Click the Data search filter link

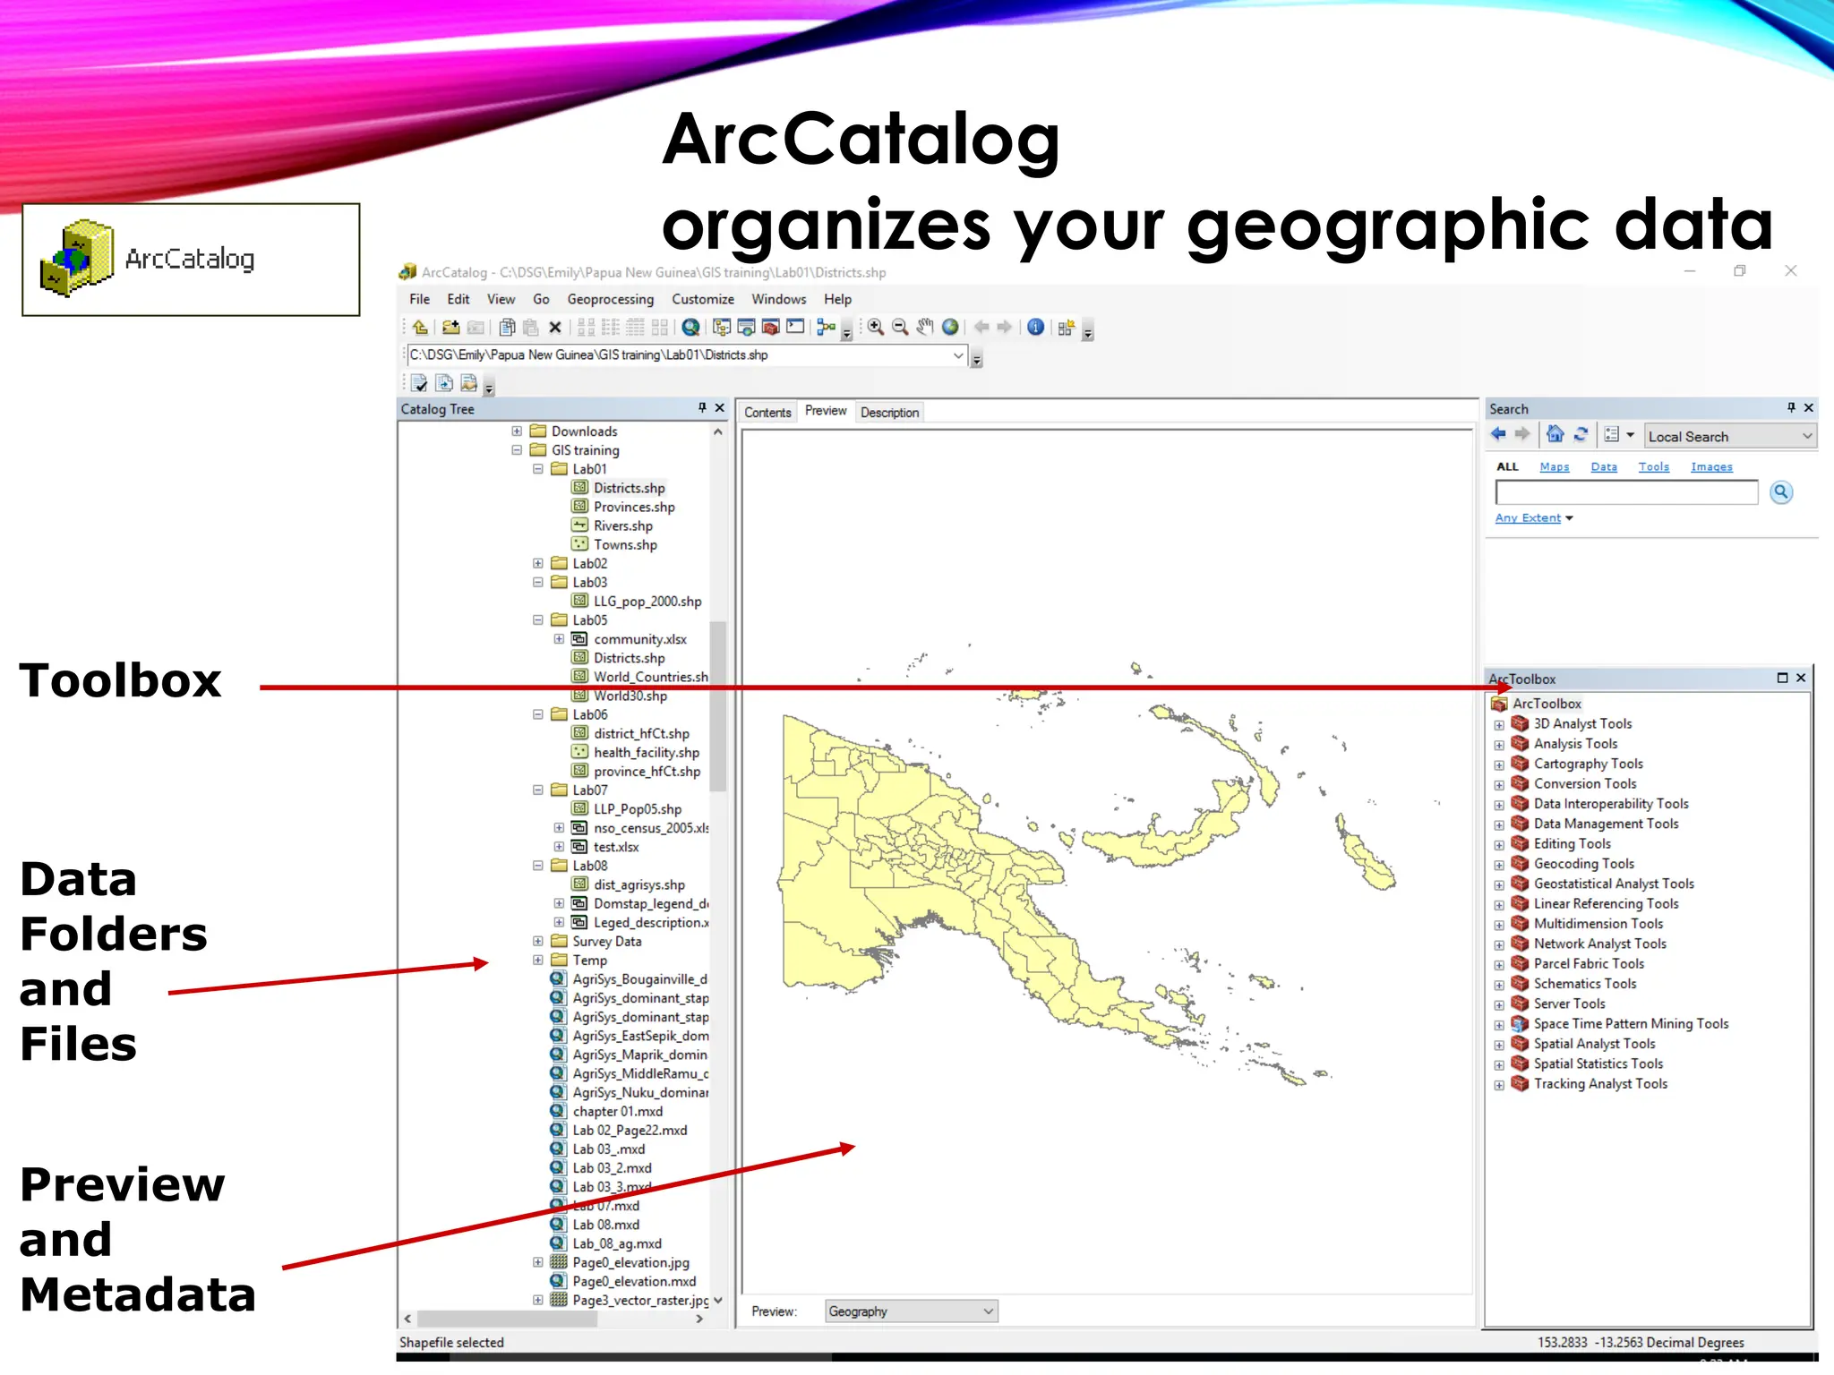click(x=1604, y=467)
